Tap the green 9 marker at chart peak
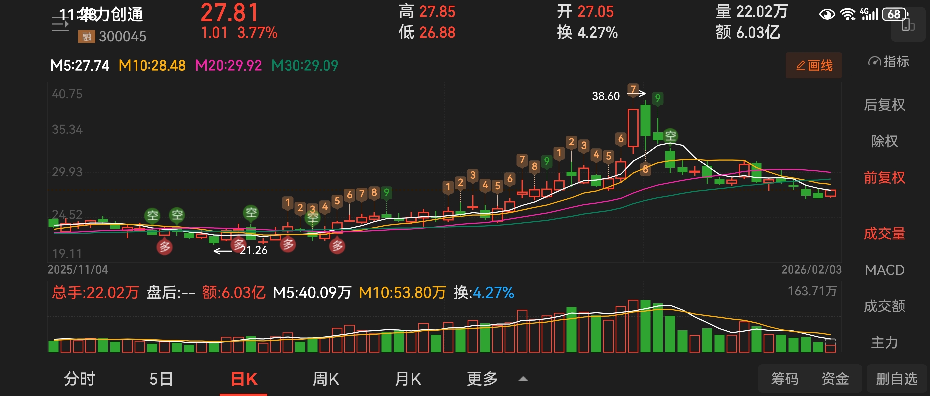 657,98
